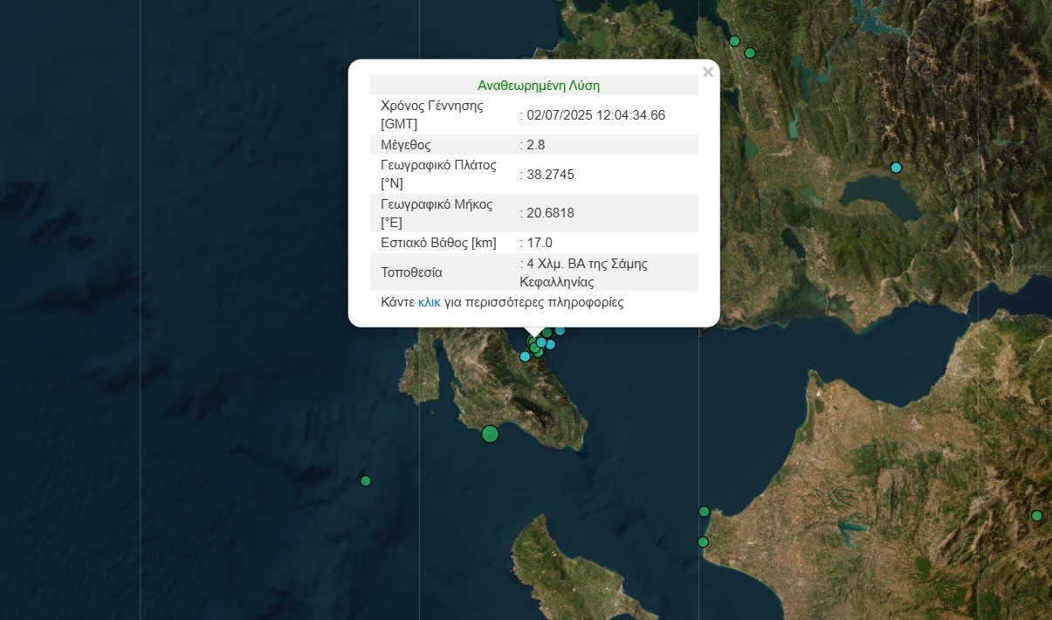Screen dimensions: 1052x620
Task: Click the focal depth value 17.0
Action: point(539,243)
